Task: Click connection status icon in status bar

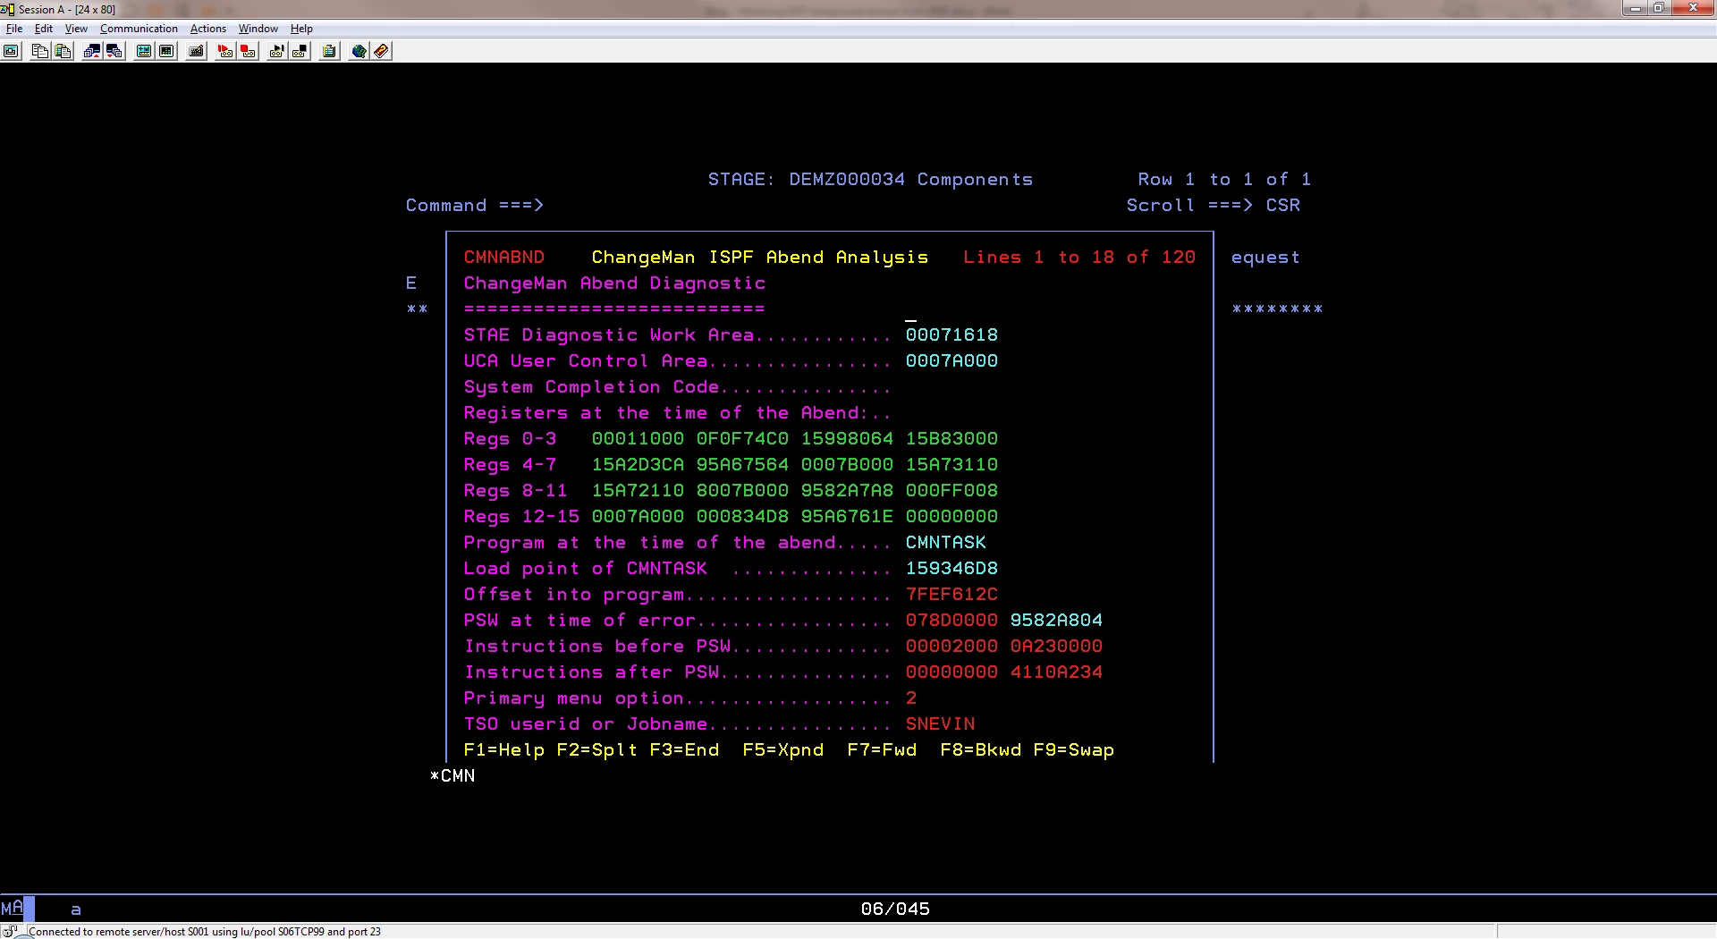Action: pos(12,931)
